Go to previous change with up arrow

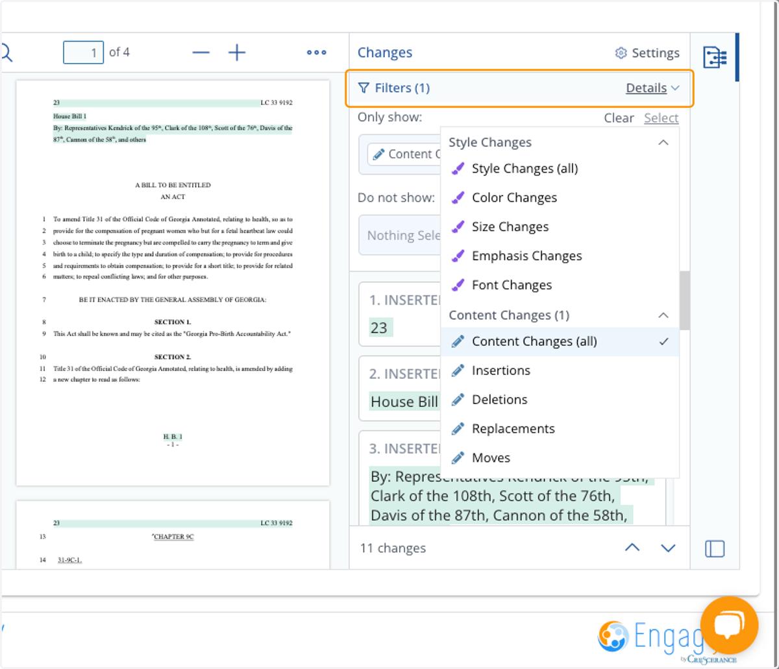point(632,548)
